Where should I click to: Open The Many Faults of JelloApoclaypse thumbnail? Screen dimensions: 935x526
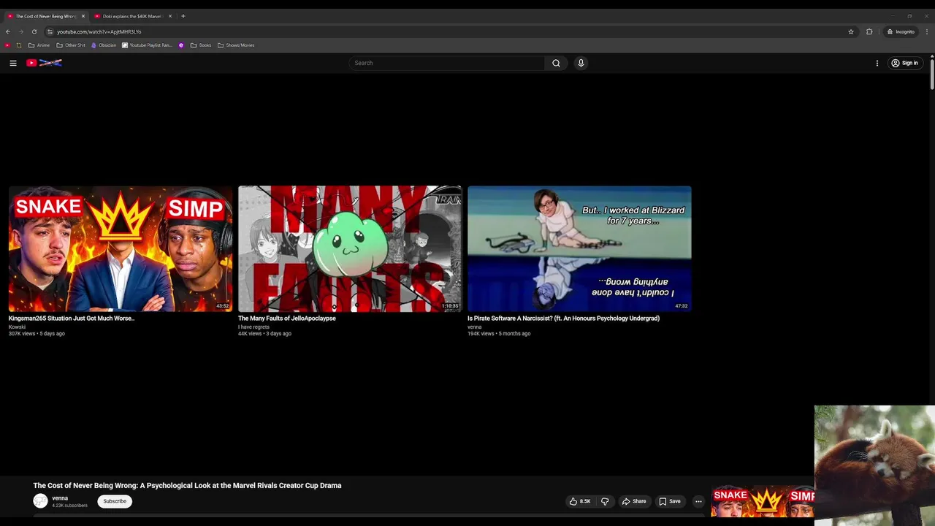[350, 248]
